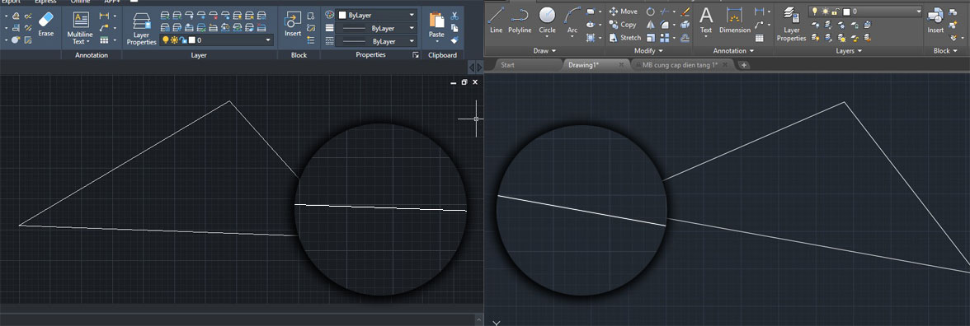Expand the Draw panel
The width and height of the screenshot is (970, 326).
[545, 51]
